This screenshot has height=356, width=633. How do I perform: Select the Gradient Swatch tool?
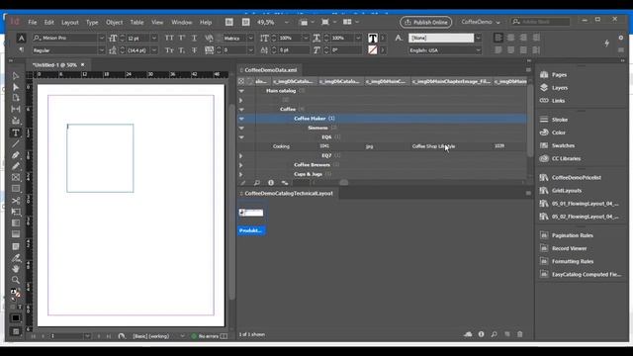click(16, 223)
